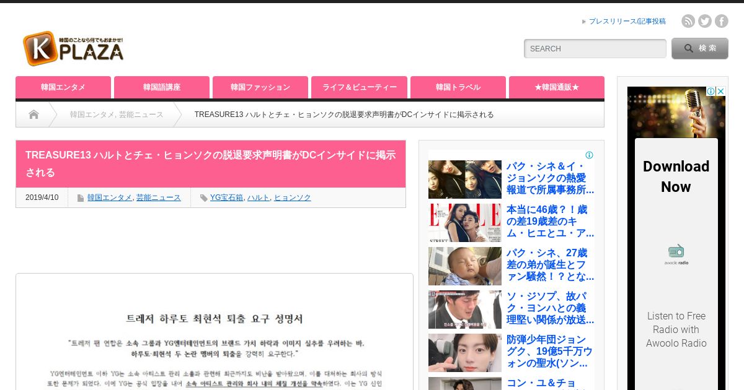This screenshot has width=744, height=390.
Task: Click the microphone image in the radio ad
Action: point(676,112)
